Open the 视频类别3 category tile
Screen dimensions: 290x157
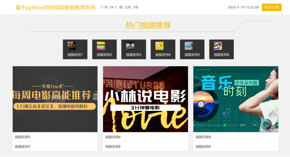[x=134, y=49]
